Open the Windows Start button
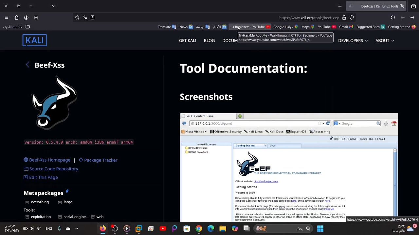This screenshot has height=235, width=419. click(320, 228)
